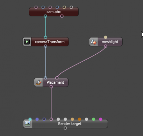The width and height of the screenshot is (143, 136).
Task: Select the Render target node label
Action: [70, 124]
